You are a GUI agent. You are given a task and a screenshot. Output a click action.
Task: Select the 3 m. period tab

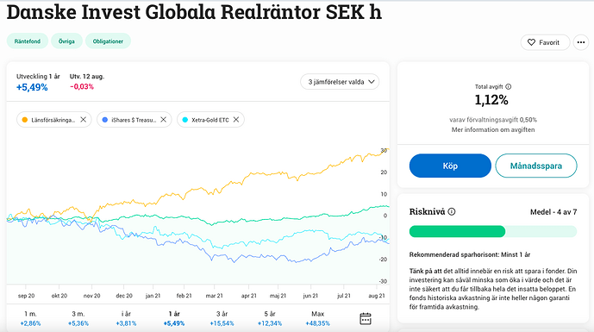click(78, 318)
